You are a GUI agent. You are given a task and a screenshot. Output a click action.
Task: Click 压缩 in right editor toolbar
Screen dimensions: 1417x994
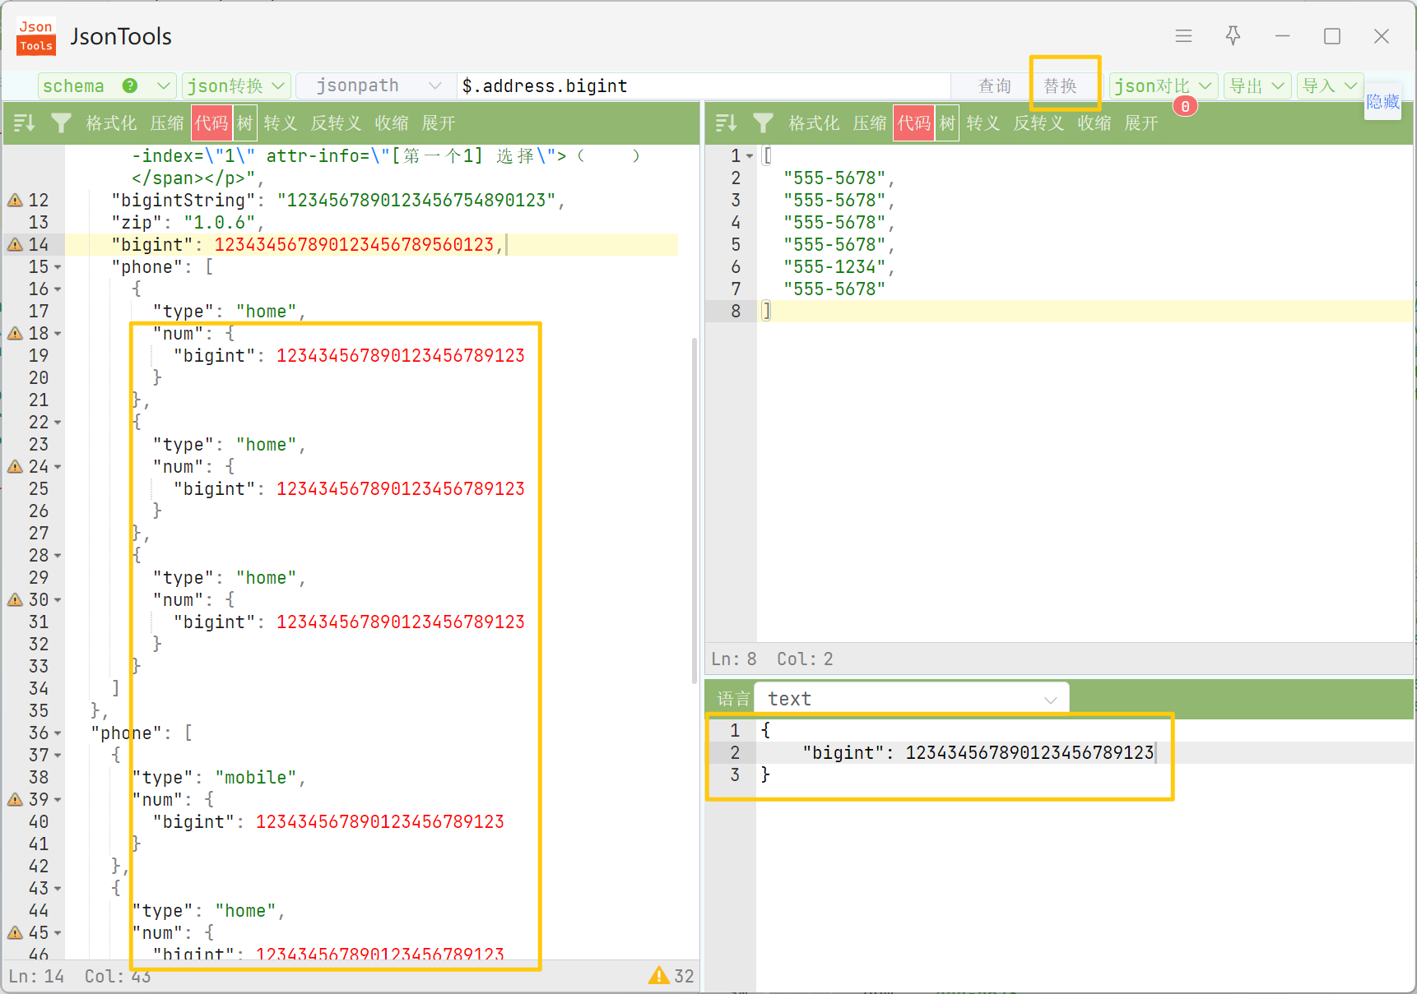tap(870, 123)
